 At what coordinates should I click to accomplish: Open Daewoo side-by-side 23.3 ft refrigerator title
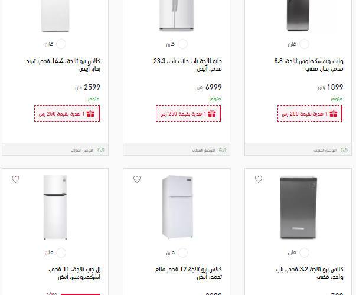coord(188,65)
